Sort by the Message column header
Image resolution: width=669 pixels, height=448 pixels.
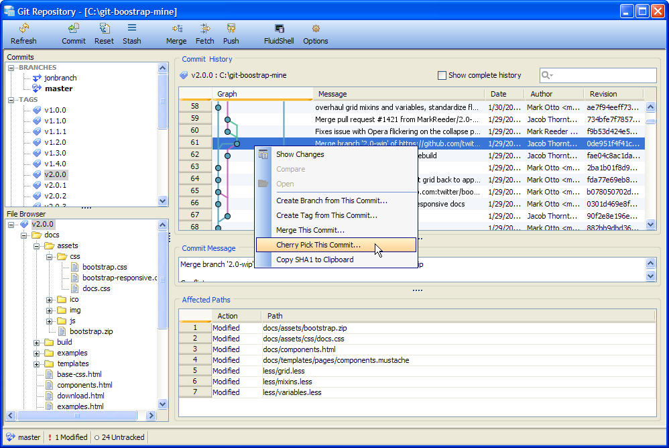[399, 94]
